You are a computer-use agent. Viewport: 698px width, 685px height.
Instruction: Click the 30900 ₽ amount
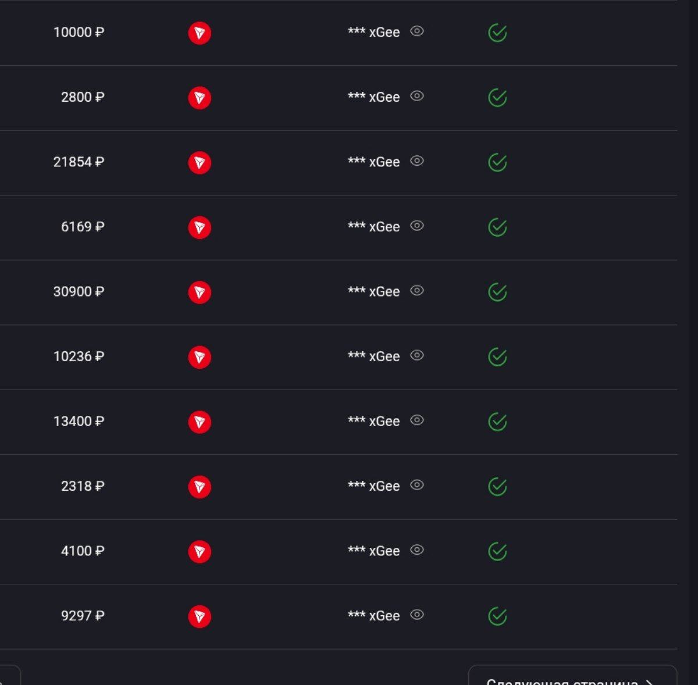click(x=79, y=292)
